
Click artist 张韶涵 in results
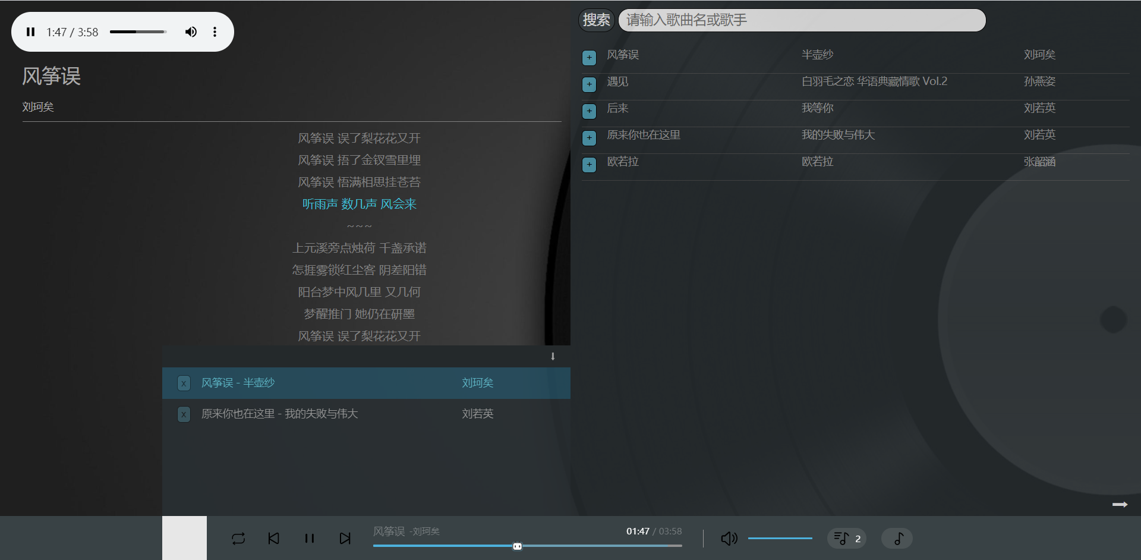click(x=1039, y=162)
